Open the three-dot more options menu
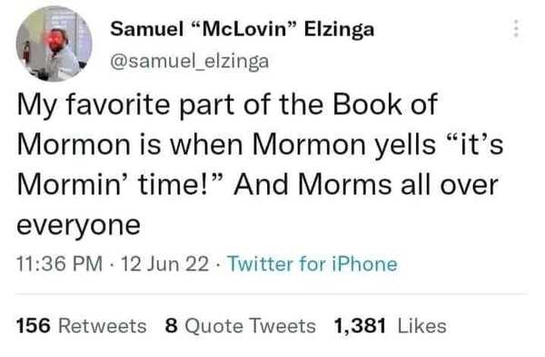The width and height of the screenshot is (545, 357). 516,28
